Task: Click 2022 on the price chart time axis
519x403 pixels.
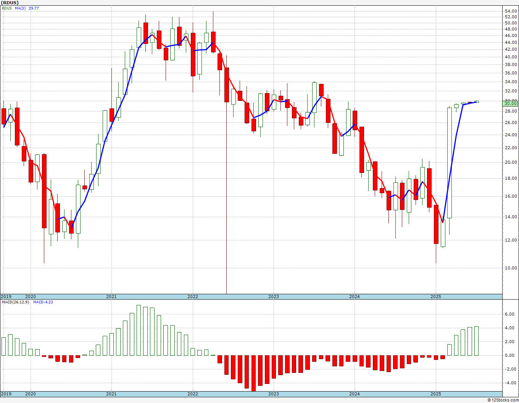Action: click(193, 297)
